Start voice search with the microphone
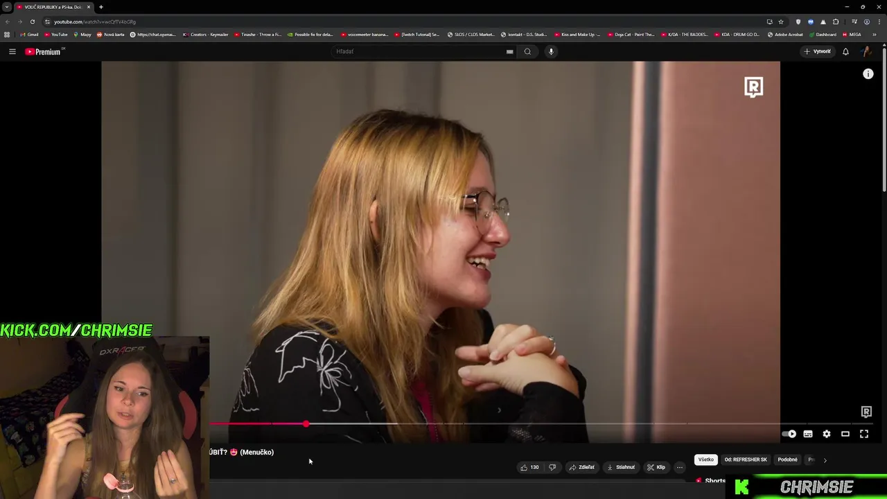887x499 pixels. [x=551, y=51]
